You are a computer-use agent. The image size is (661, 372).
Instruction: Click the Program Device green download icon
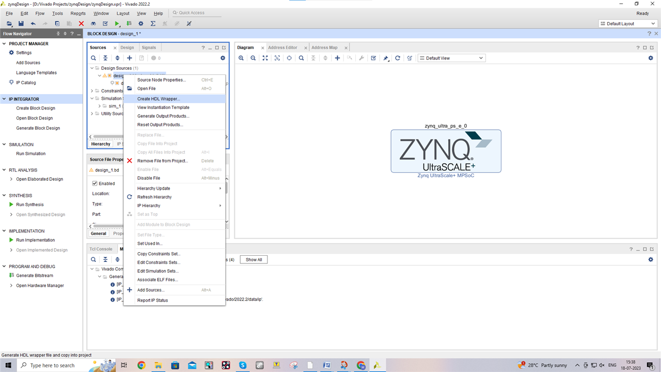(x=129, y=24)
